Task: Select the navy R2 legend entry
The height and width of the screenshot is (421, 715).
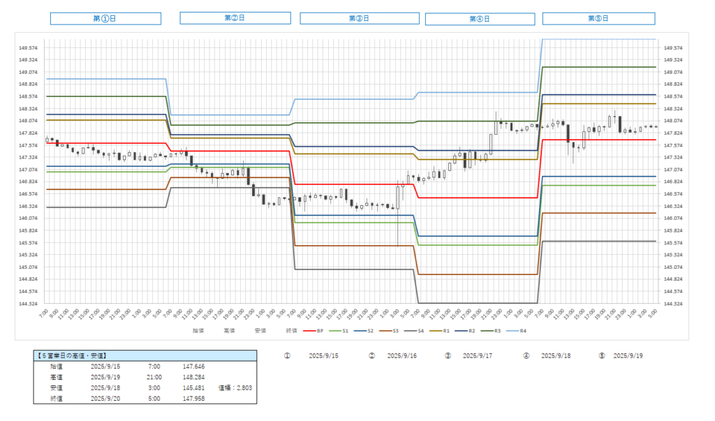Action: point(484,331)
